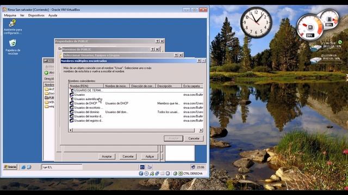This screenshot has height=195, width=348.
Task: Click Cancelar in Nombres múltiples encontrados dialog
Action: (194, 139)
